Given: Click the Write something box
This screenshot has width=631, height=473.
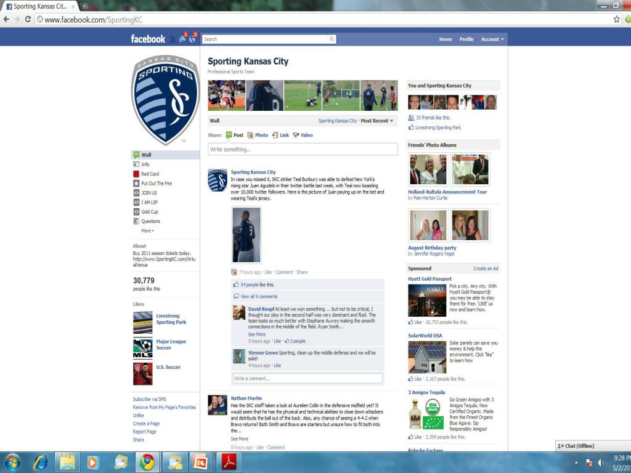Looking at the screenshot, I should (x=303, y=149).
